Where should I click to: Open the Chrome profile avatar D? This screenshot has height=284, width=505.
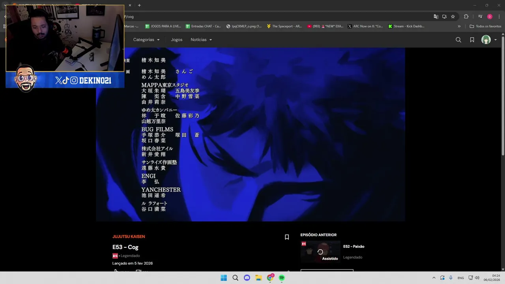coord(490,17)
